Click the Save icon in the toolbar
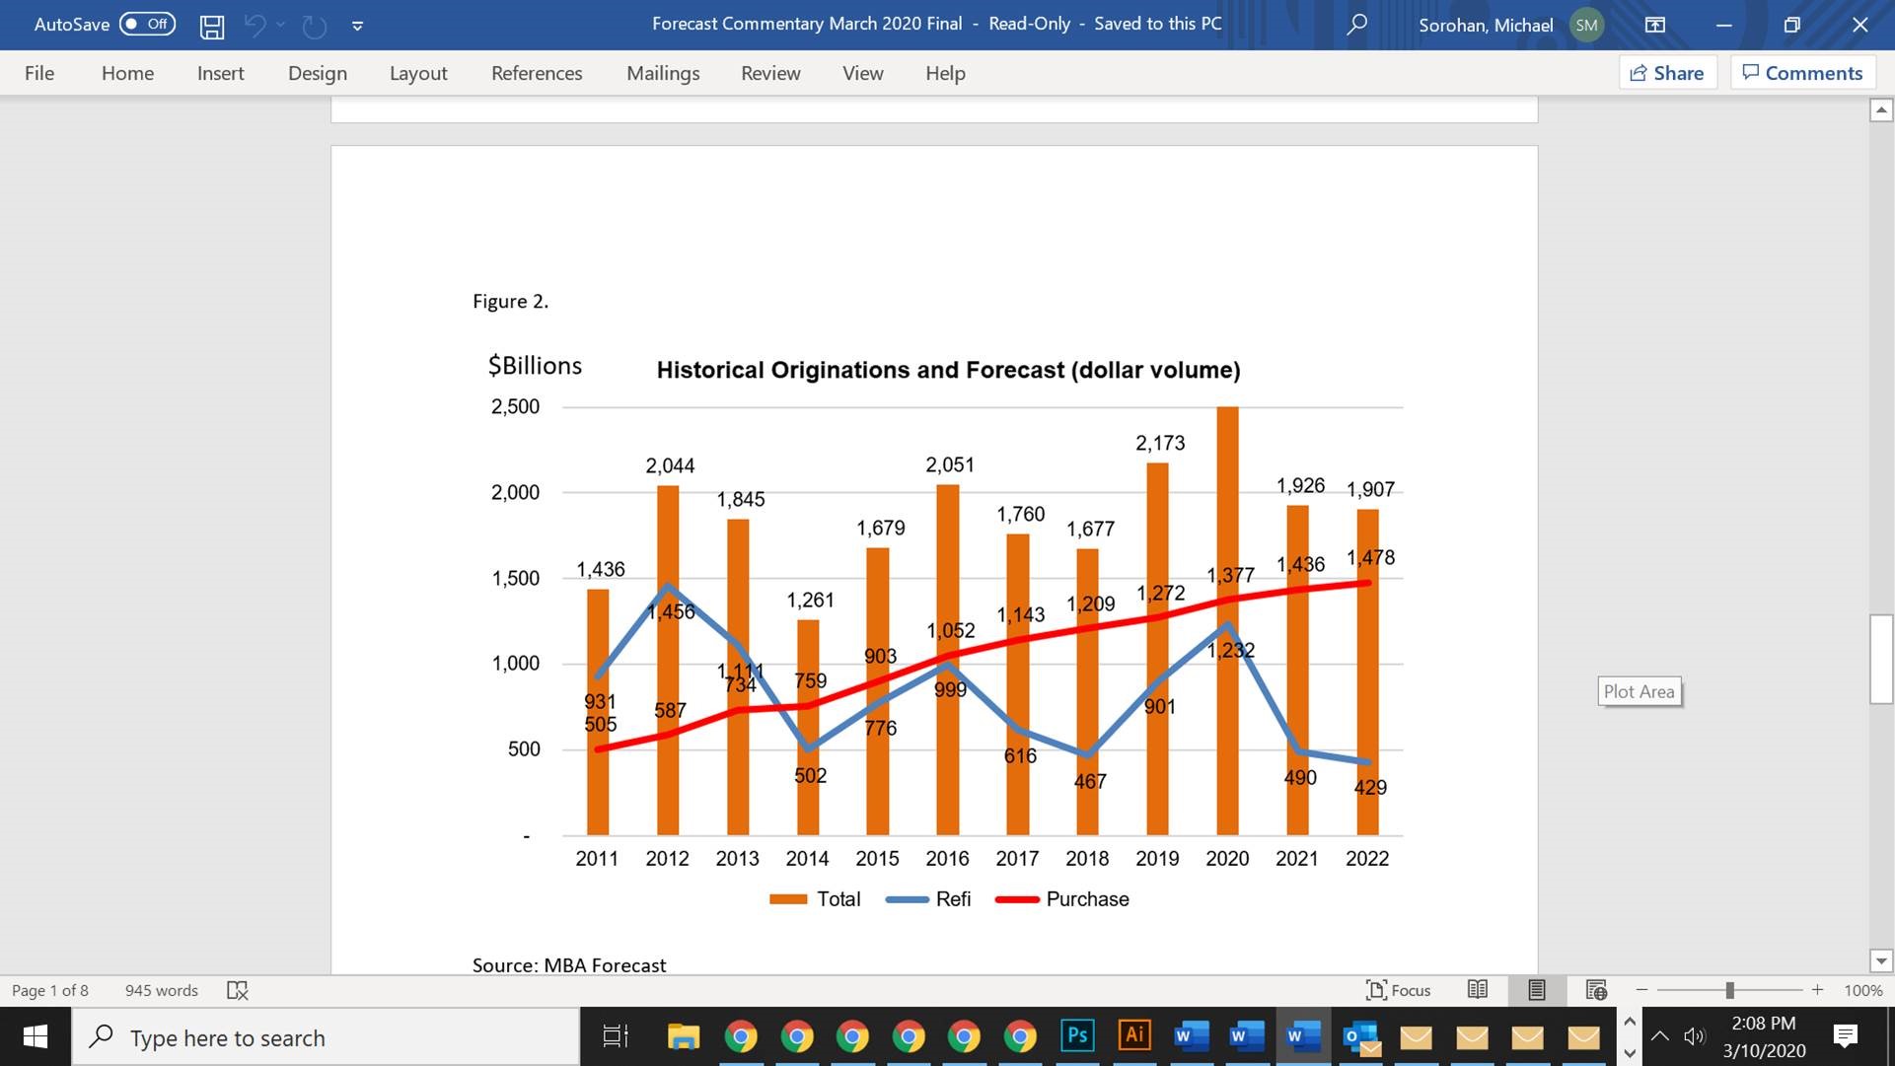The width and height of the screenshot is (1895, 1066). 212,24
